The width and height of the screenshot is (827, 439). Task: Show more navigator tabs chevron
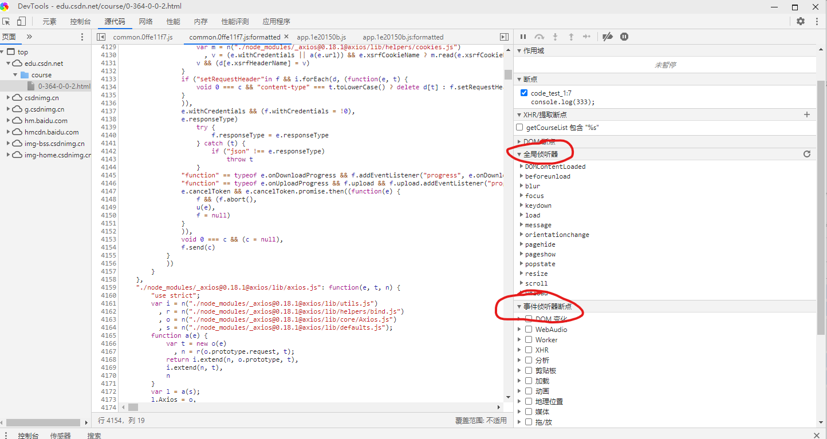click(x=29, y=37)
